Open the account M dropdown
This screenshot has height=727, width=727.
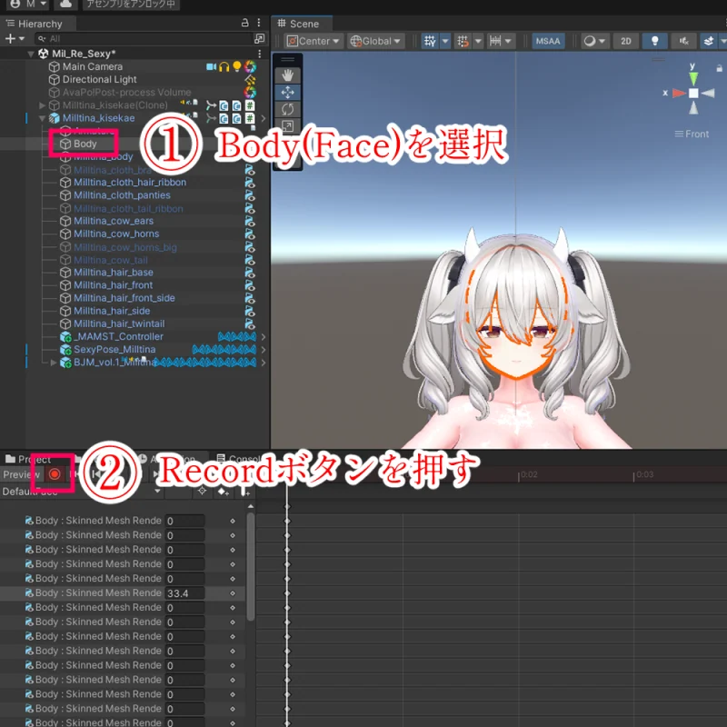tap(29, 5)
